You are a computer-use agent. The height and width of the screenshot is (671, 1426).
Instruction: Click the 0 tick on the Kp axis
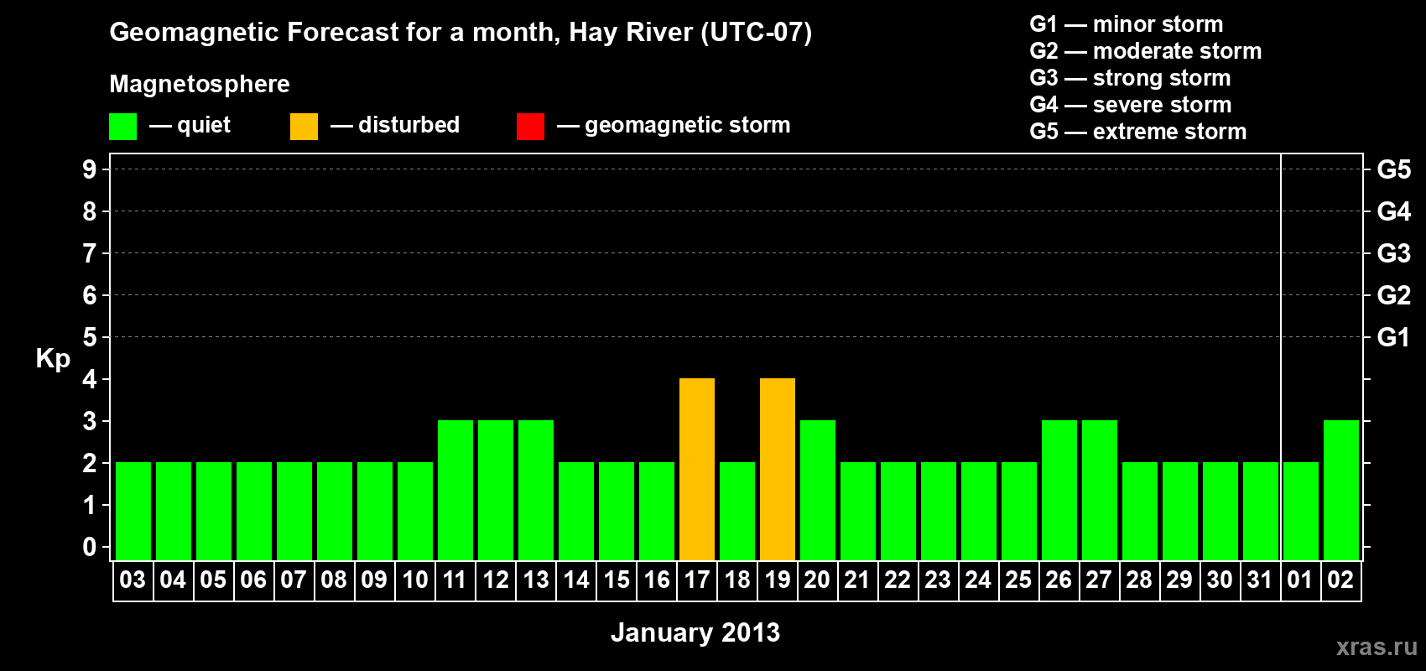[90, 547]
